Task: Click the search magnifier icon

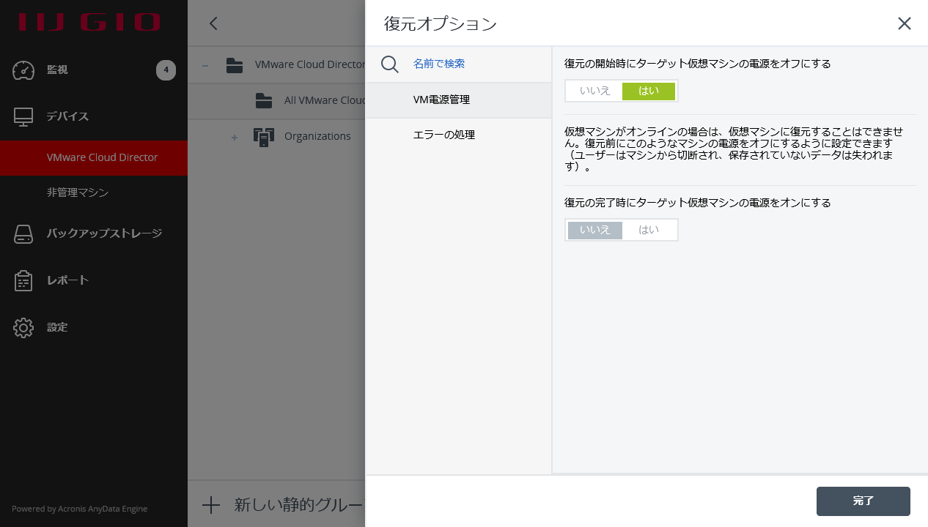Action: pyautogui.click(x=390, y=64)
